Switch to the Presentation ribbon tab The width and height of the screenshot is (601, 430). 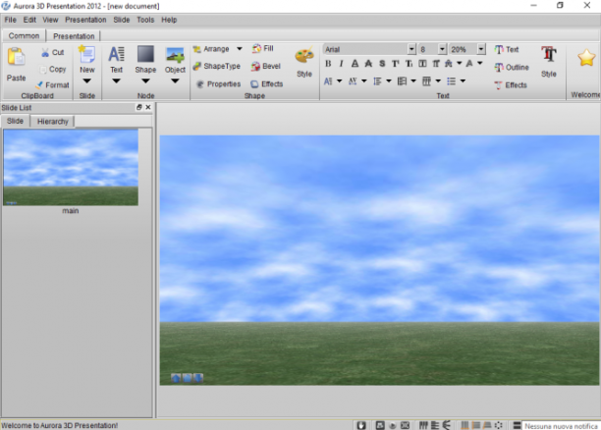tap(74, 36)
